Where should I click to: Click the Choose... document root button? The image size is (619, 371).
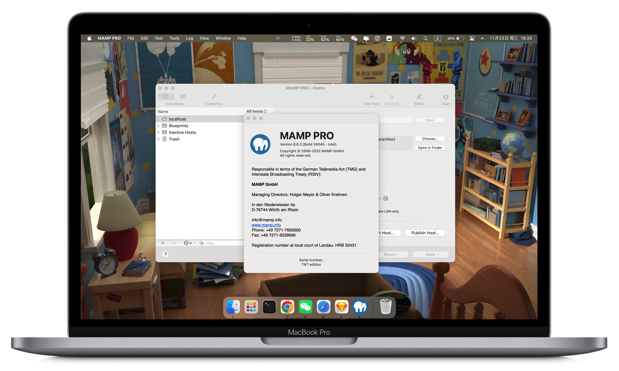point(430,139)
